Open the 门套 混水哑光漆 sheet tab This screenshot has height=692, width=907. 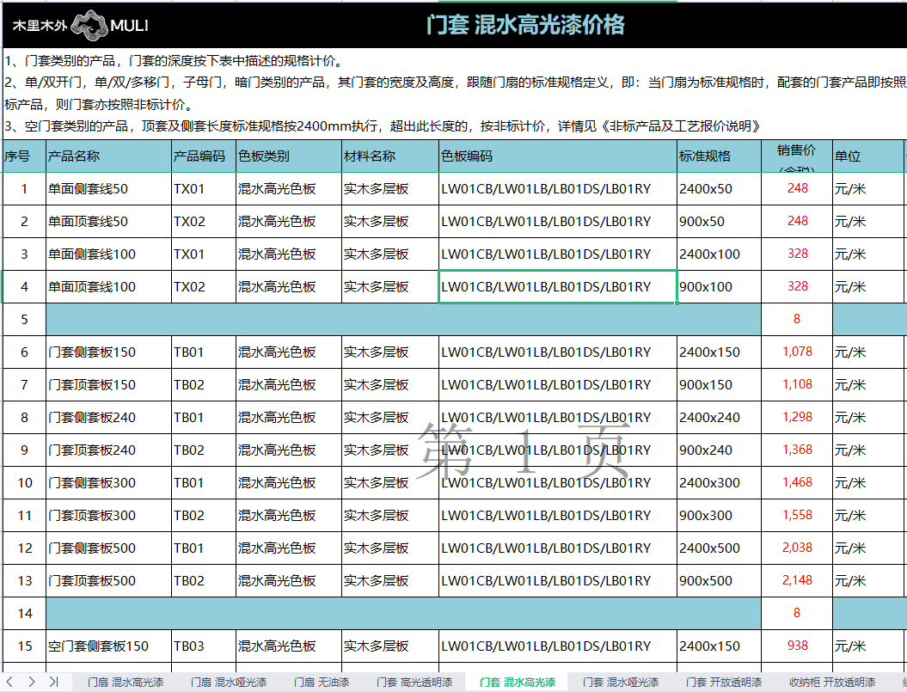click(x=620, y=682)
